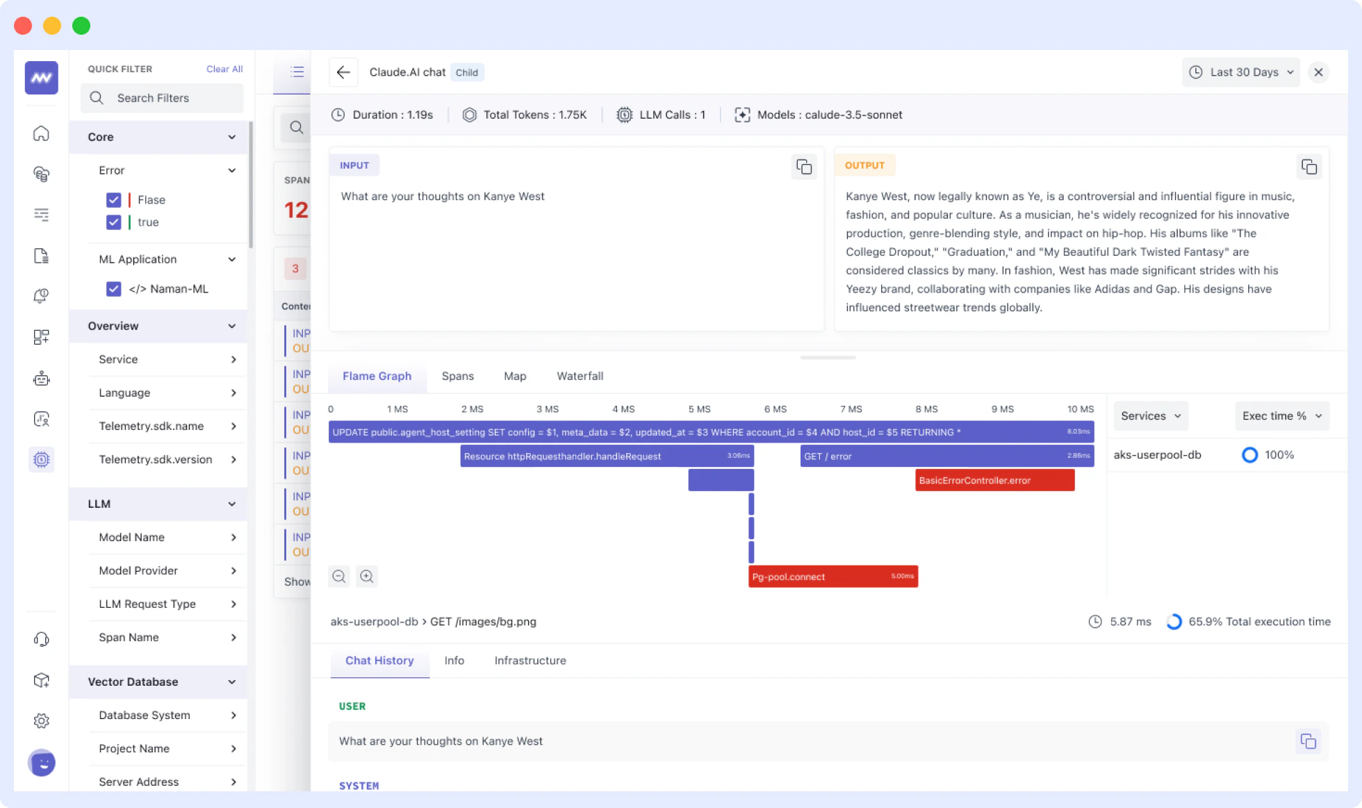Image resolution: width=1362 pixels, height=808 pixels.
Task: Open the Last 30 Days dropdown
Action: [1241, 72]
